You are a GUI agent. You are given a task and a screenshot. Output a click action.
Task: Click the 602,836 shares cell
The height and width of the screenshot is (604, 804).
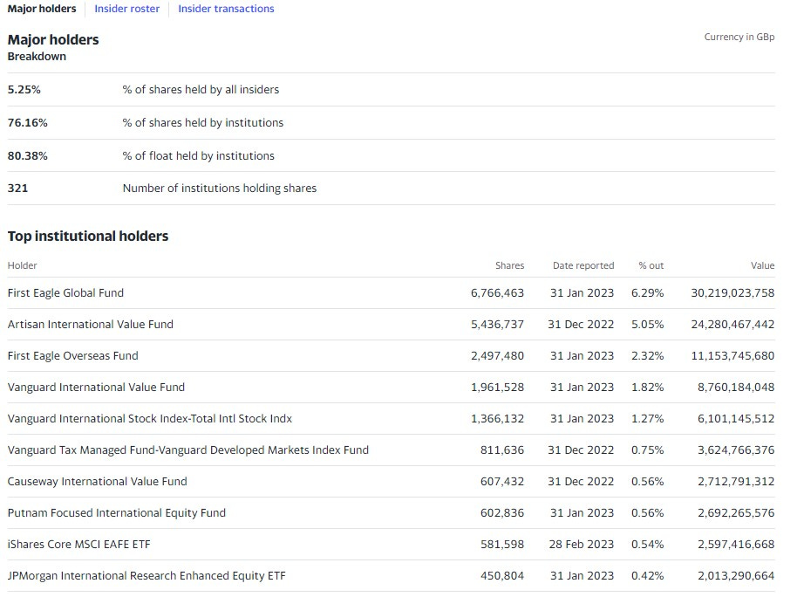[502, 512]
